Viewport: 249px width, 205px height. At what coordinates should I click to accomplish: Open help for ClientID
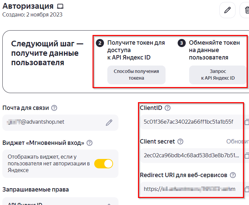168,108
